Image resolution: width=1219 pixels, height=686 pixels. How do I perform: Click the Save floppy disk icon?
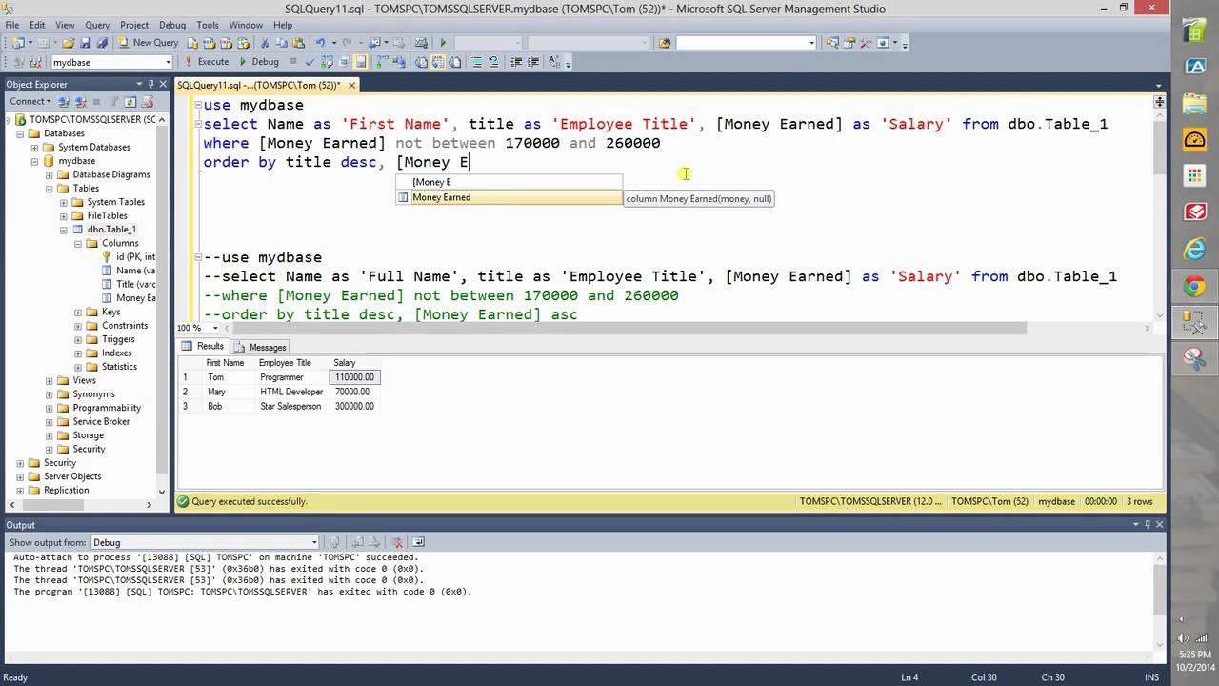(85, 43)
